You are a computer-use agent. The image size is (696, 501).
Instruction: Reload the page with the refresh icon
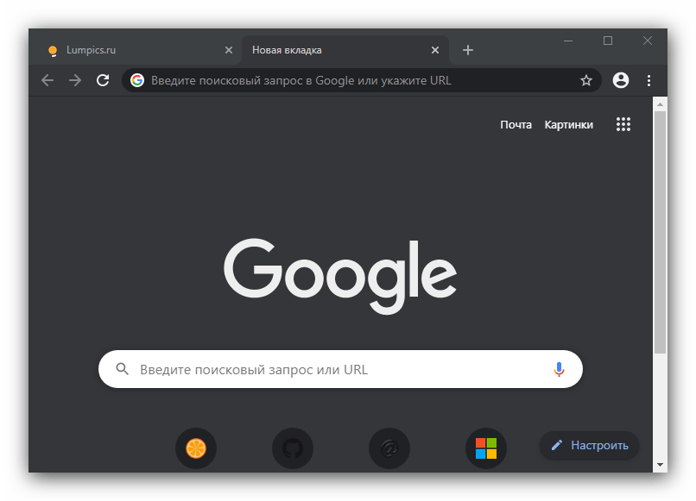tap(103, 80)
